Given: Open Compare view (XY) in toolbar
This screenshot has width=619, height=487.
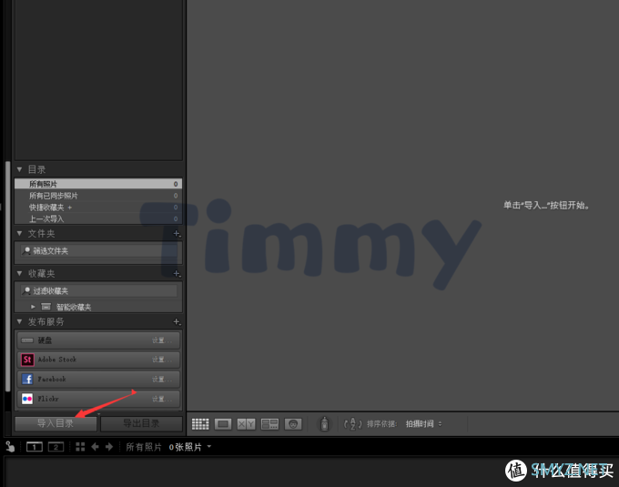Looking at the screenshot, I should [x=247, y=424].
